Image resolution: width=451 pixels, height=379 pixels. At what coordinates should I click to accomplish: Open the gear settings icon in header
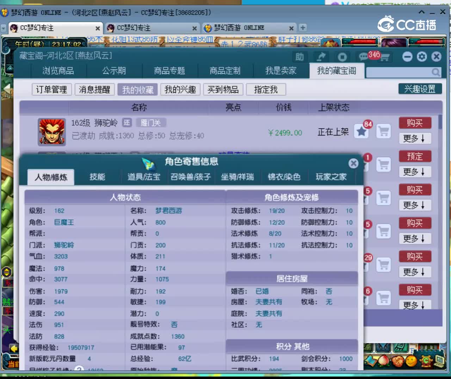pyautogui.click(x=422, y=56)
